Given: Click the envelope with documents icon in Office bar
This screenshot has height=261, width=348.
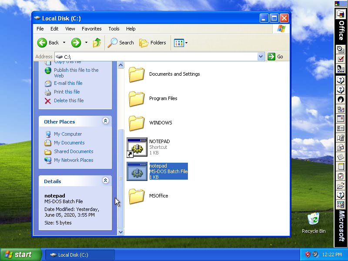Looking at the screenshot, I should pos(341,147).
